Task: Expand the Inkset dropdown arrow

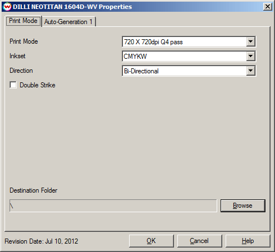Action: 251,56
